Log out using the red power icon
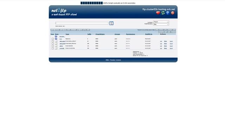Image resolution: width=225 pixels, height=126 pixels. 173,13
